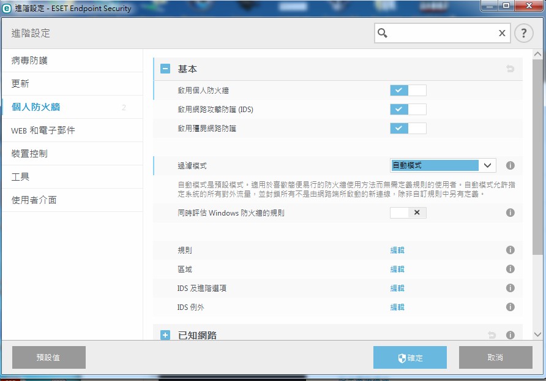The width and height of the screenshot is (546, 381).
Task: Click the 預設值 button
Action: 49,357
